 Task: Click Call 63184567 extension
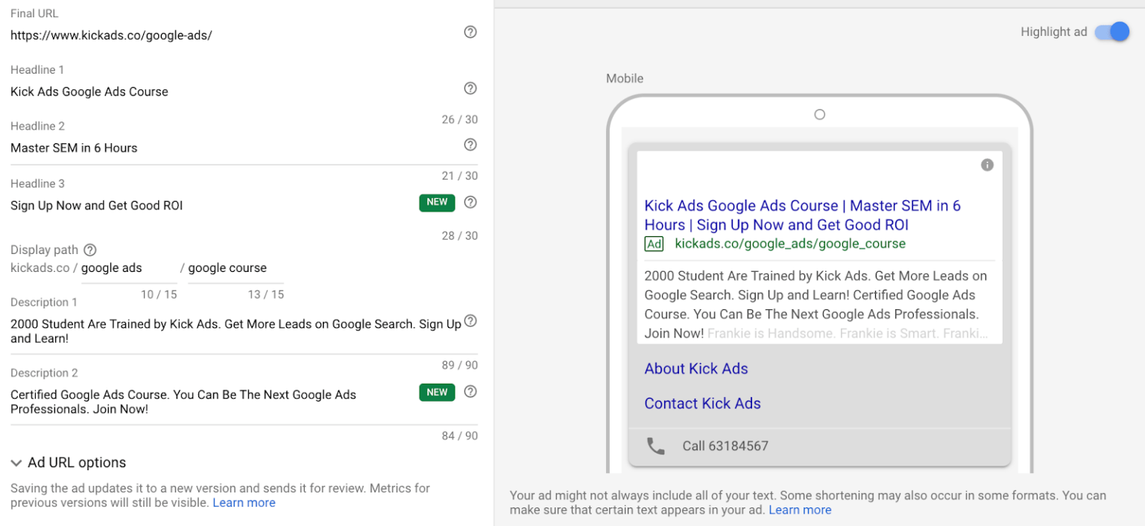click(820, 446)
